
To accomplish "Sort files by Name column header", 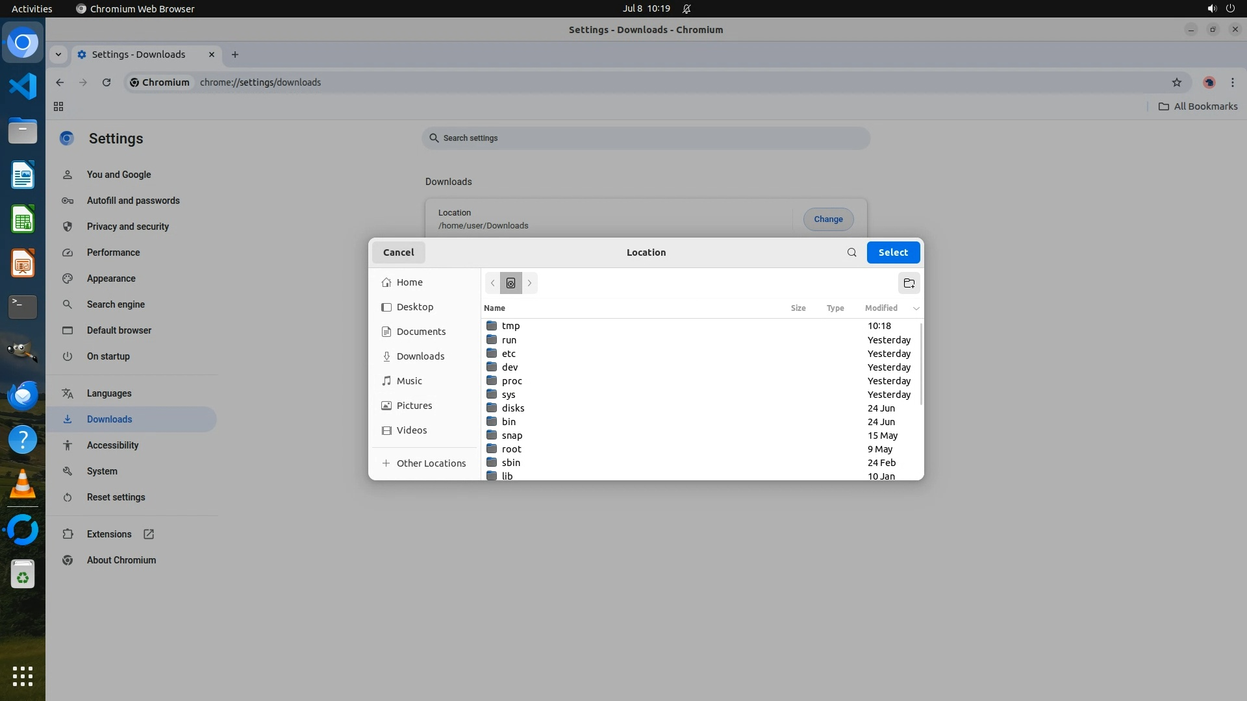I will (494, 308).
